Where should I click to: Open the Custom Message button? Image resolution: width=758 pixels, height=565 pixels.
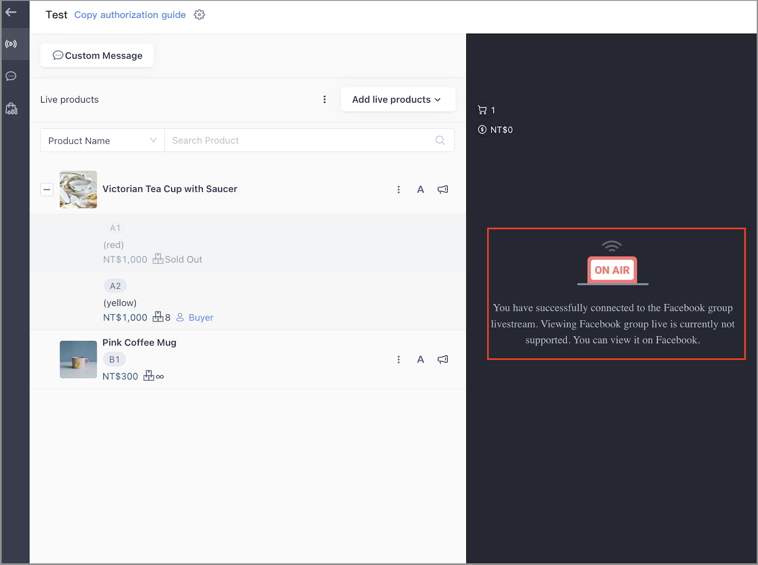pyautogui.click(x=97, y=55)
